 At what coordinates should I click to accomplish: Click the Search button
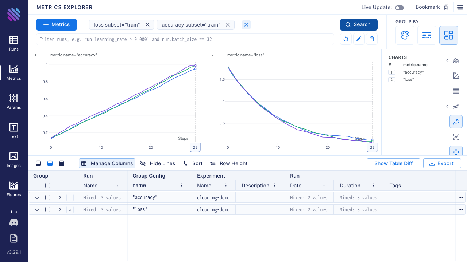coord(359,25)
